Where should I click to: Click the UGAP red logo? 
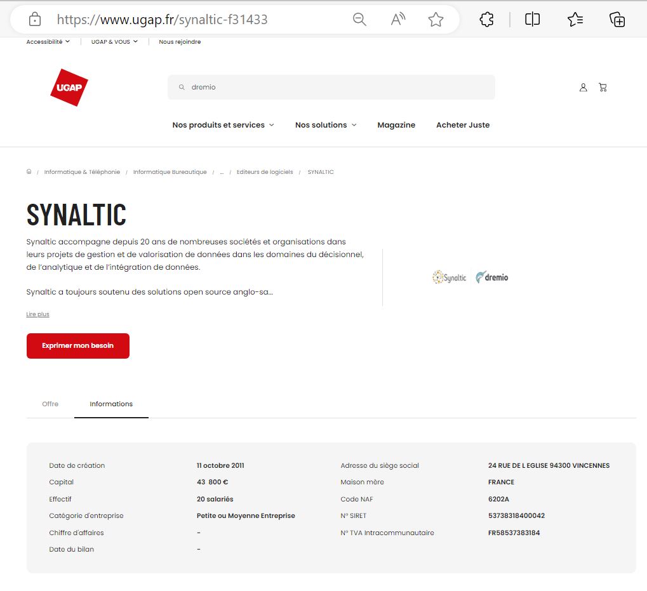(69, 88)
